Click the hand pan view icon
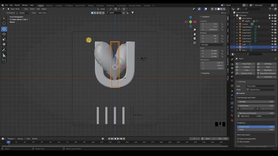 pyautogui.click(x=195, y=34)
